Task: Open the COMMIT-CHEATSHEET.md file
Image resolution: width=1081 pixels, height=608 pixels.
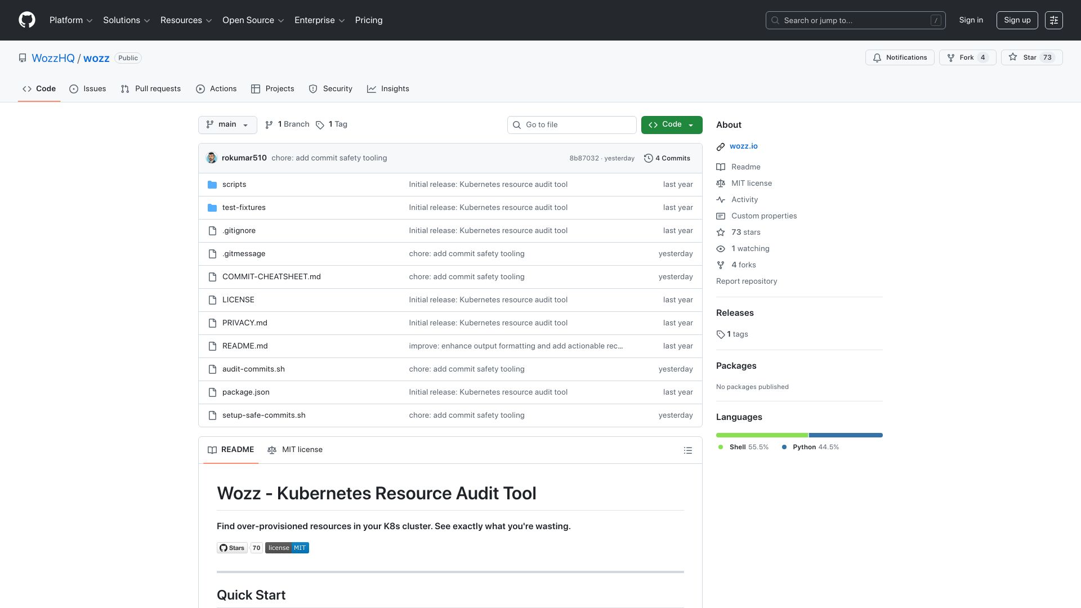Action: pyautogui.click(x=271, y=277)
